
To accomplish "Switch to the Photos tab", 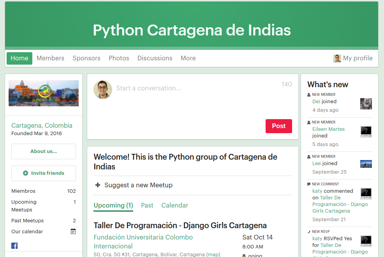I will pyautogui.click(x=119, y=58).
